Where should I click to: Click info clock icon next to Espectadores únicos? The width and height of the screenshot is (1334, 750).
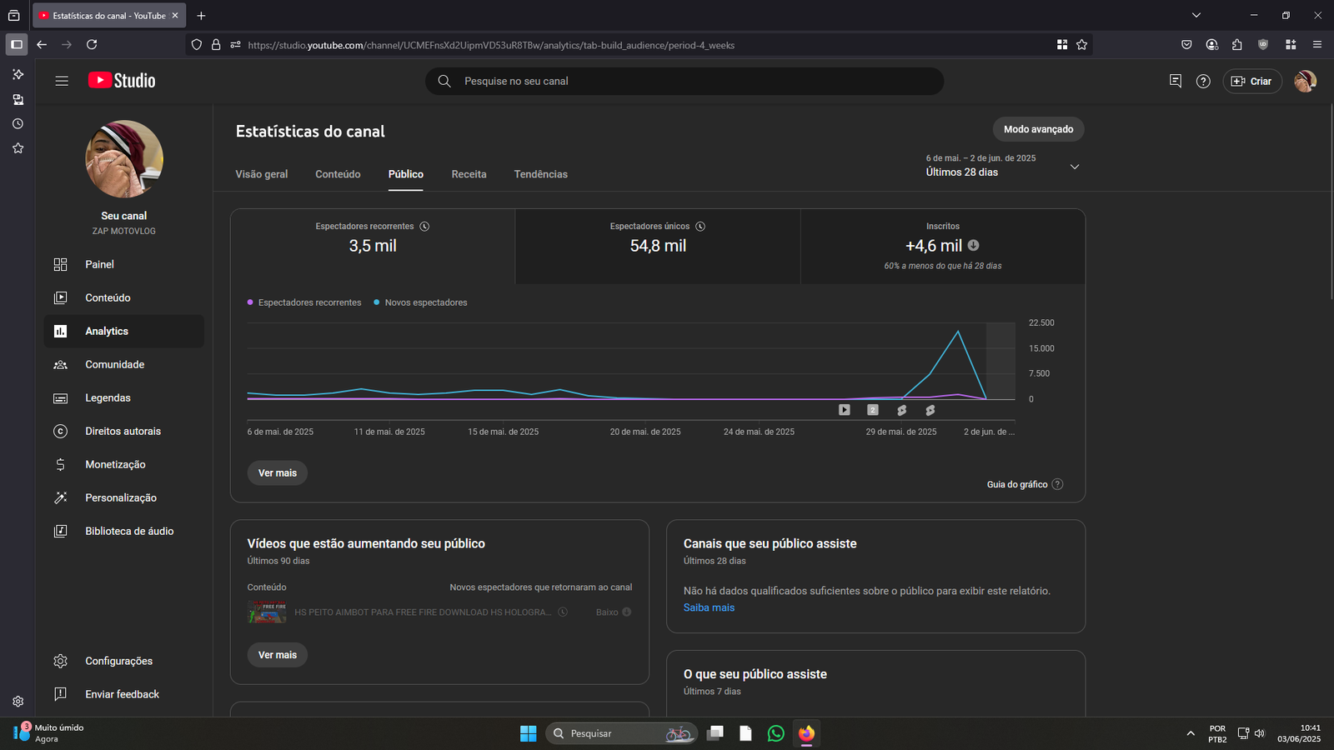coord(700,227)
